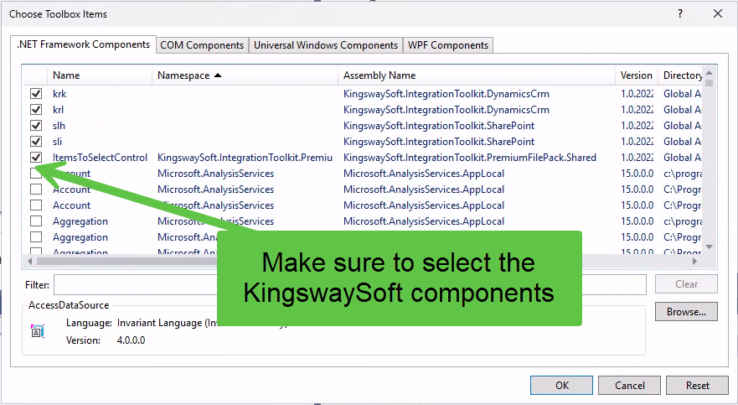738x405 pixels.
Task: Click the sli row's SharePoint assembly cell
Action: tap(439, 141)
